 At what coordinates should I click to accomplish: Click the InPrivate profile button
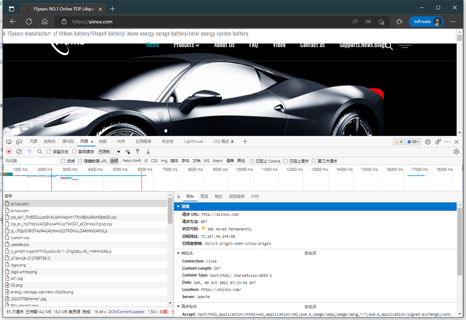pos(426,22)
